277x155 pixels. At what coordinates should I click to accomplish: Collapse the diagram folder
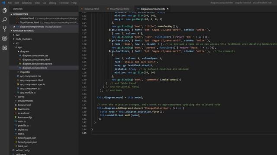pyautogui.click(x=25, y=51)
